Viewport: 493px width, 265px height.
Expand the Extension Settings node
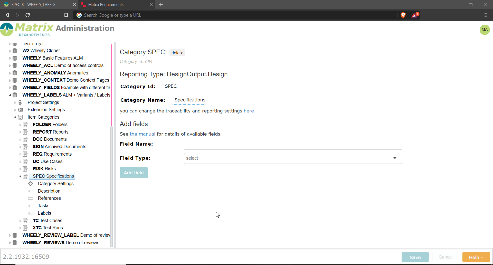point(15,110)
